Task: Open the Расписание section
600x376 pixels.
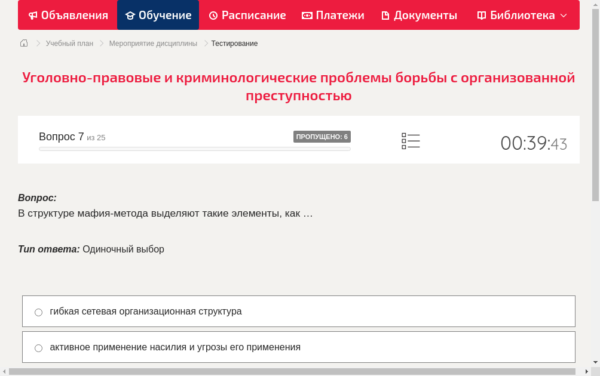Action: (x=247, y=15)
